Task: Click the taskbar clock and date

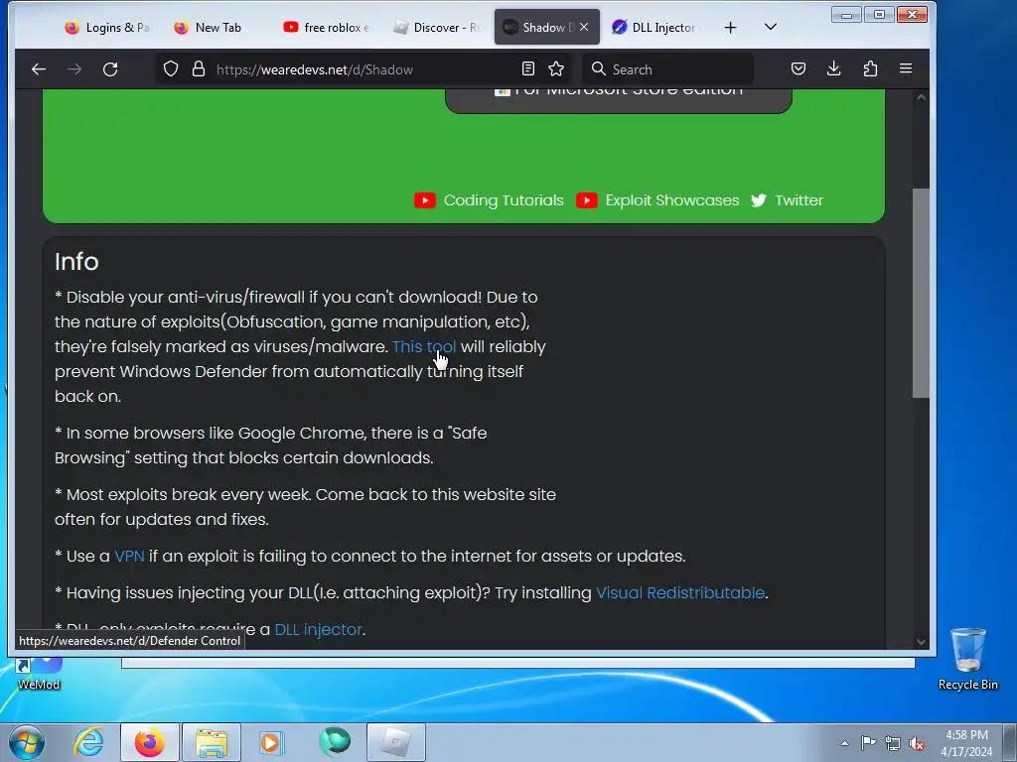Action: tap(966, 743)
